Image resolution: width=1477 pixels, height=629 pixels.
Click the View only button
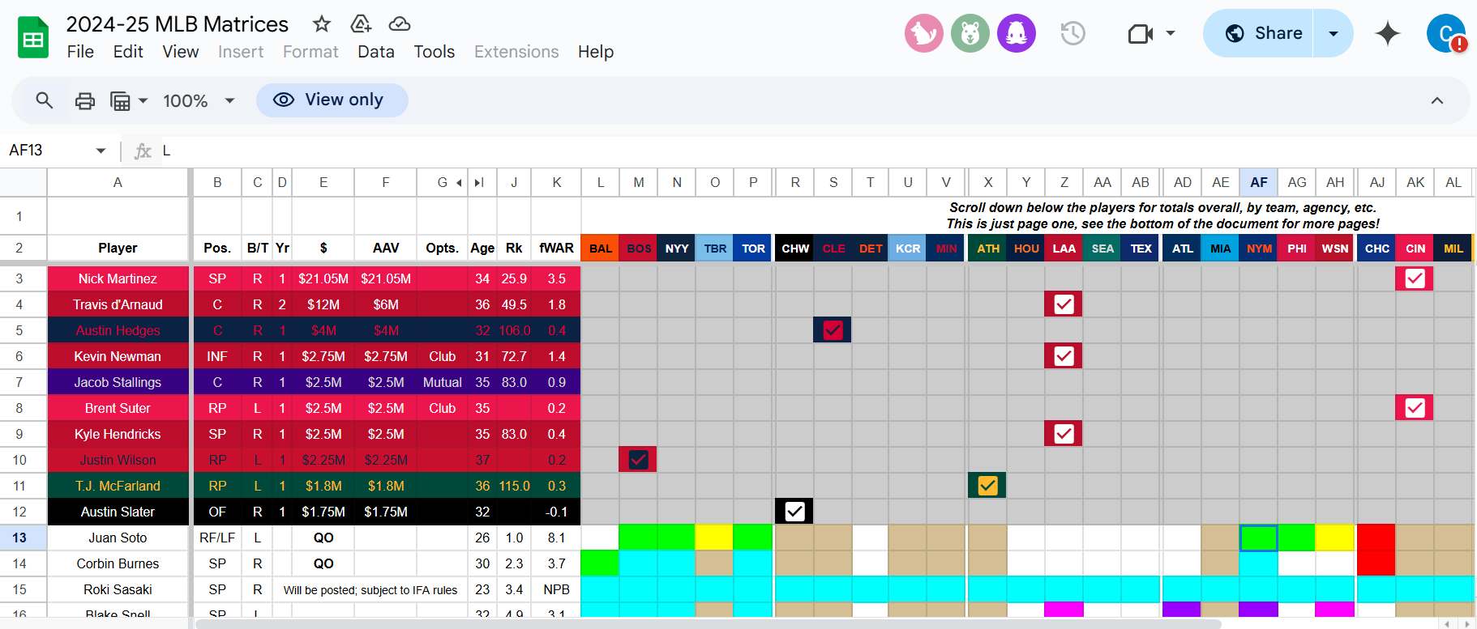(x=332, y=100)
